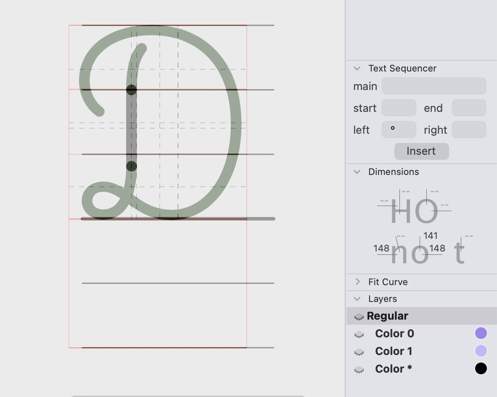Focus the start input field
Image resolution: width=497 pixels, height=397 pixels.
click(x=399, y=108)
